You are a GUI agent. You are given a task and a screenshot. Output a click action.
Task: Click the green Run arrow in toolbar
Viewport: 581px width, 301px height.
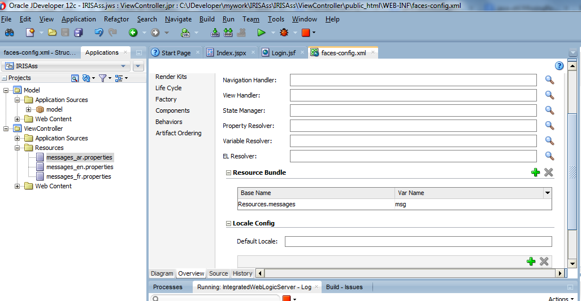pos(261,33)
